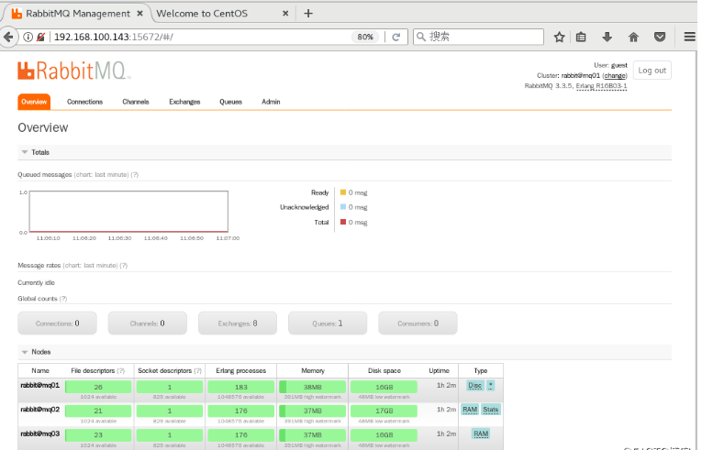Open the Queues tab

pyautogui.click(x=230, y=102)
